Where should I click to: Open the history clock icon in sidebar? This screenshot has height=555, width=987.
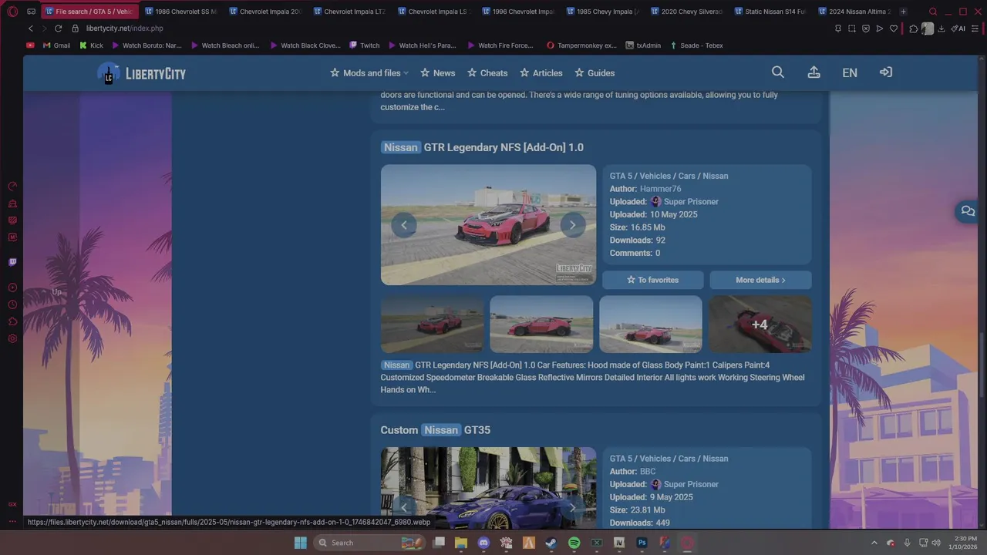[12, 304]
